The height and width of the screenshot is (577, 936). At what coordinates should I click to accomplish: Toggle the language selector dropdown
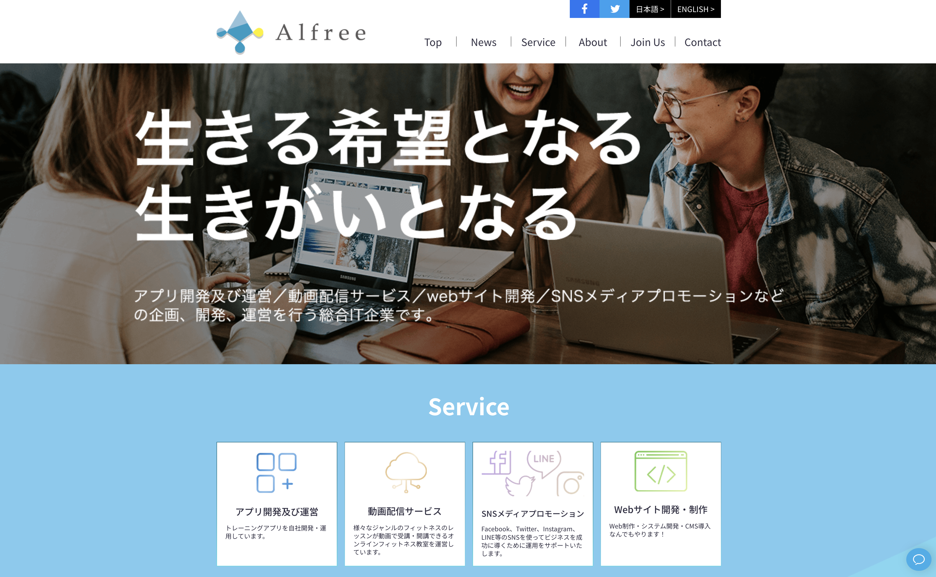coord(649,9)
